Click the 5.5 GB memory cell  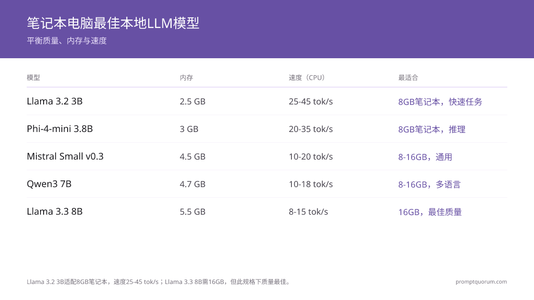pyautogui.click(x=193, y=212)
